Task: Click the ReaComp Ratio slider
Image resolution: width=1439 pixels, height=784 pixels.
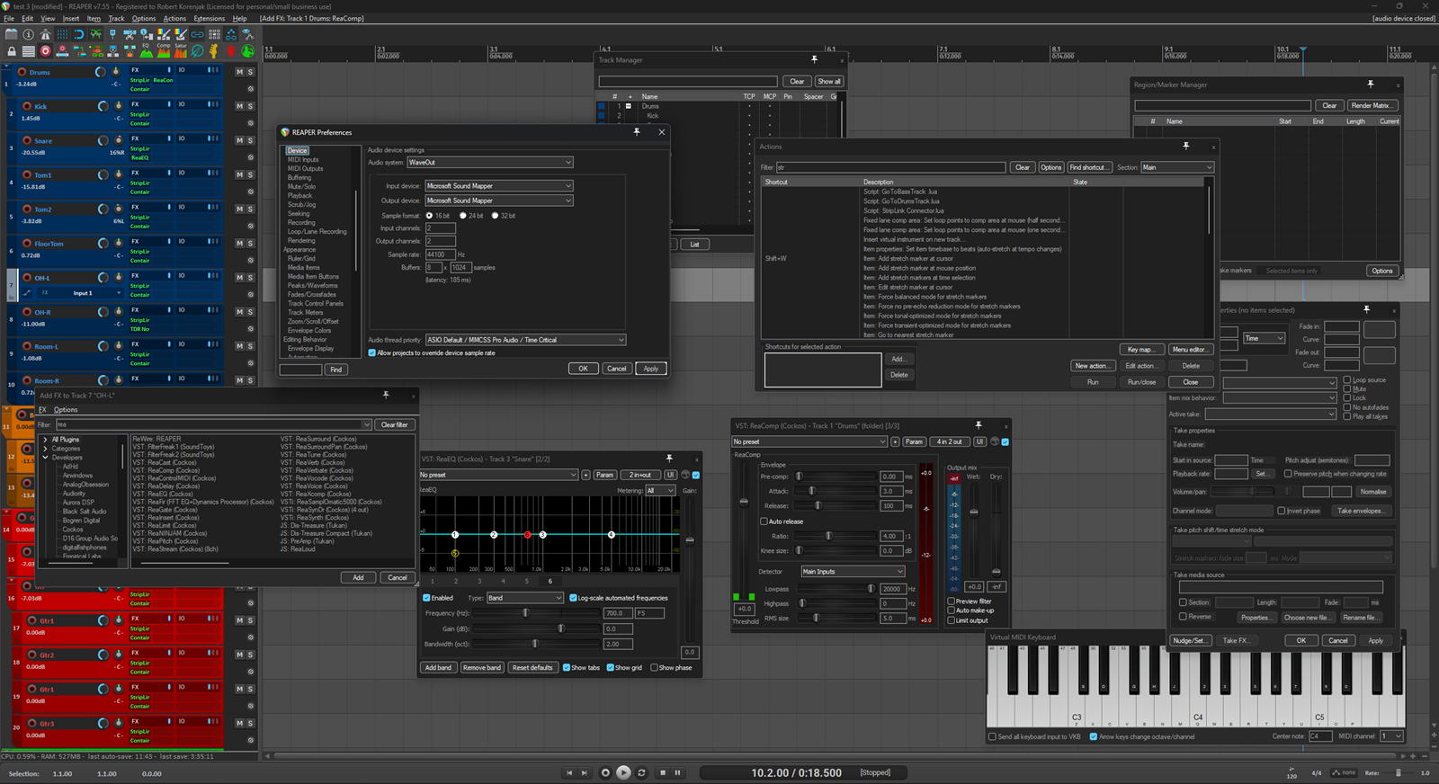Action: [828, 536]
